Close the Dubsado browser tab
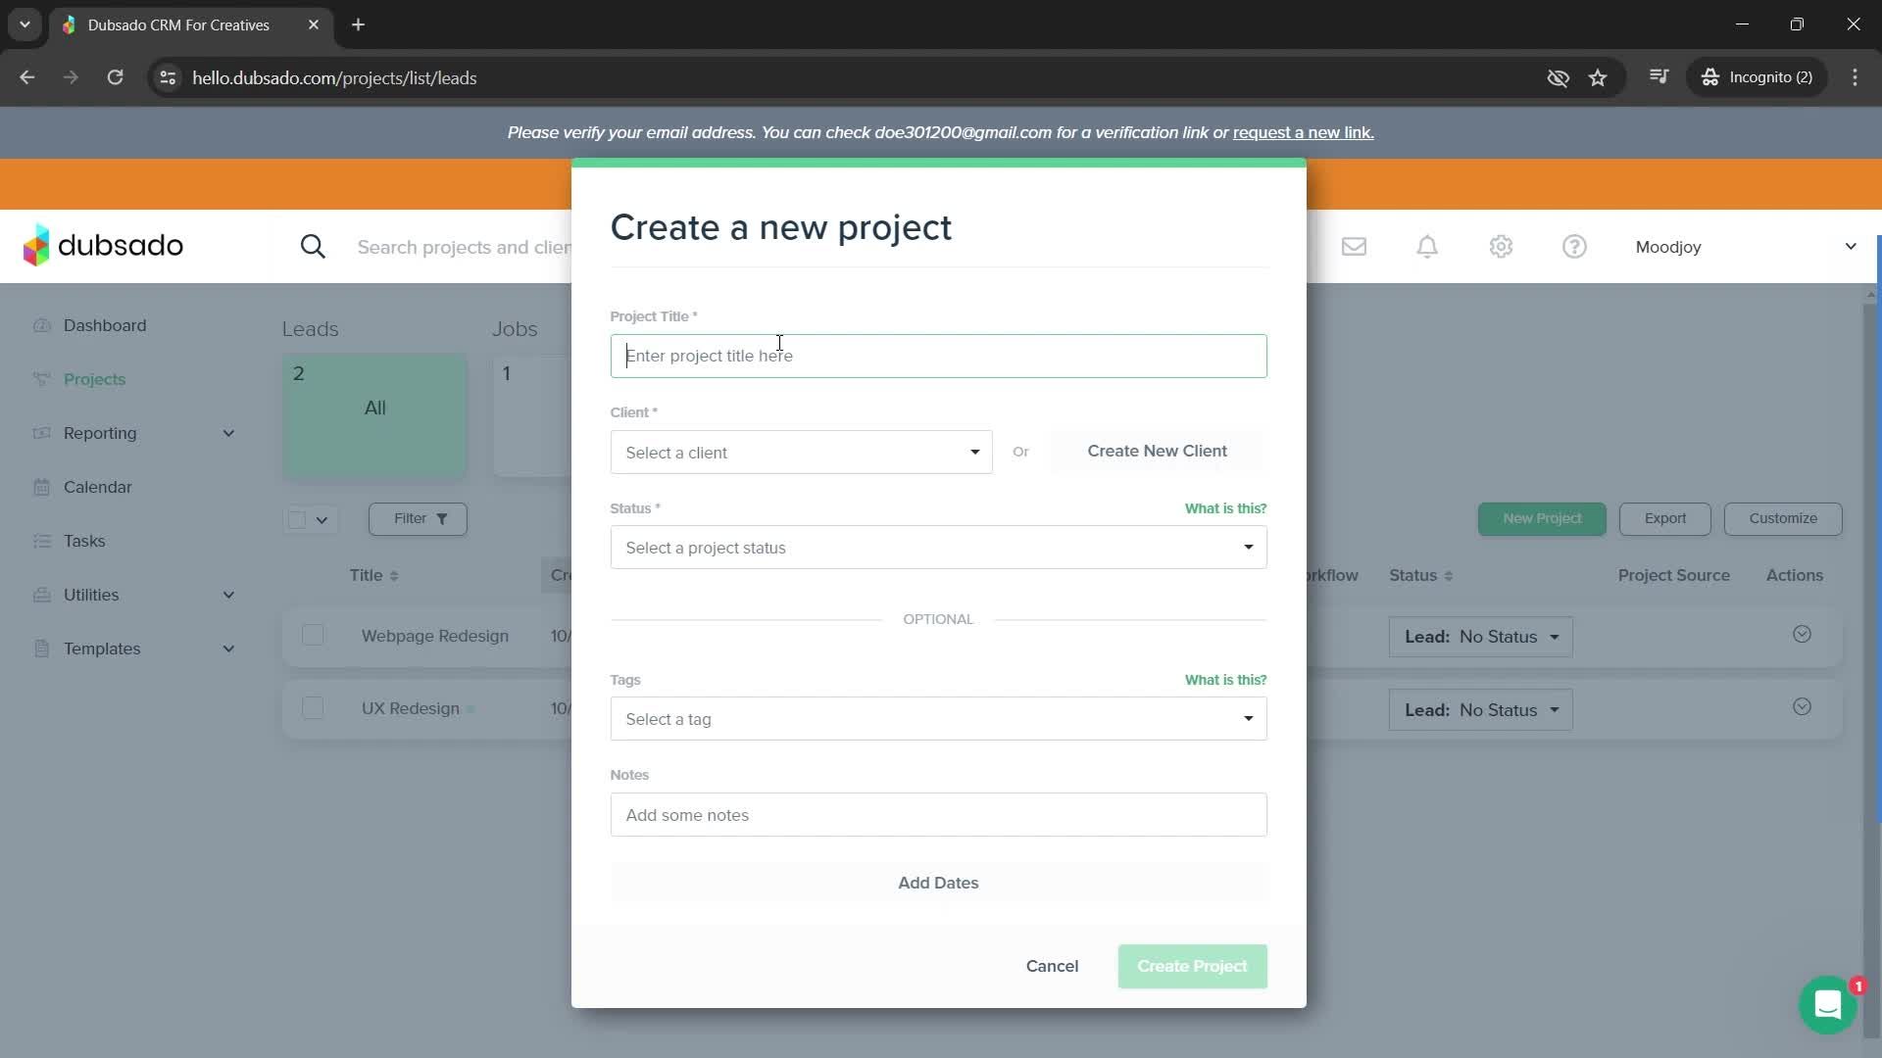1882x1058 pixels. 314,24
